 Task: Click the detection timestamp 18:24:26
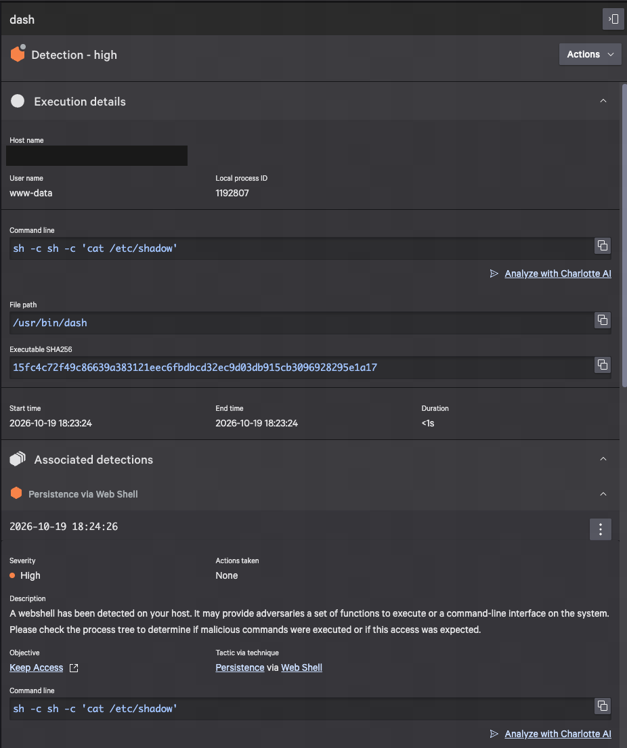pyautogui.click(x=64, y=527)
